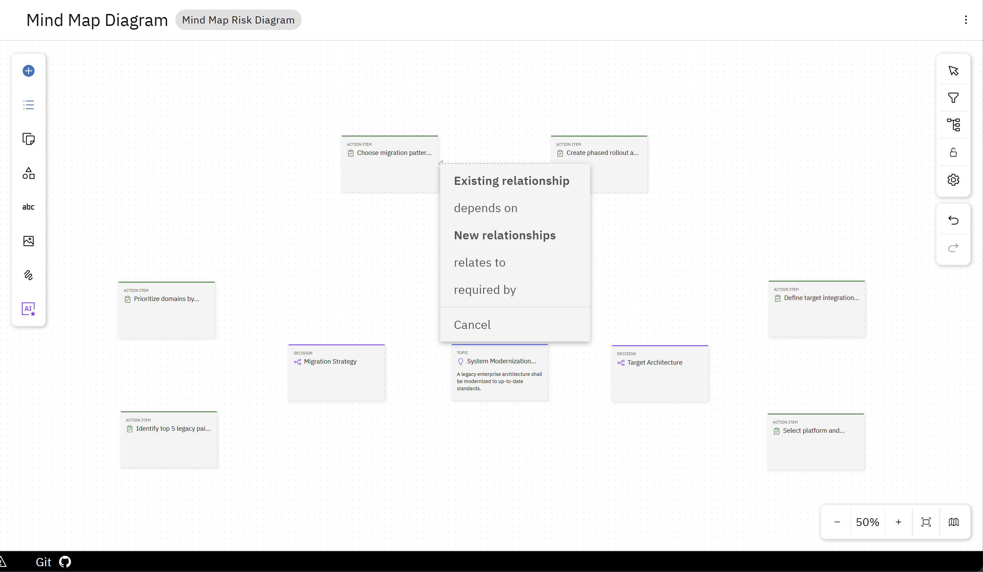Click the Git label in status bar

(x=43, y=562)
